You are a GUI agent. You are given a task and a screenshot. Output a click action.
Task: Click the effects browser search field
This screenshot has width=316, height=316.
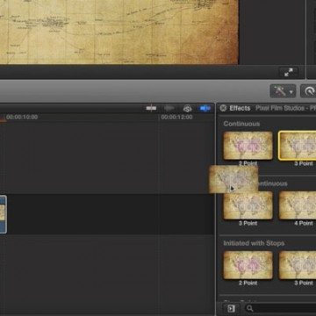pyautogui.click(x=280, y=308)
